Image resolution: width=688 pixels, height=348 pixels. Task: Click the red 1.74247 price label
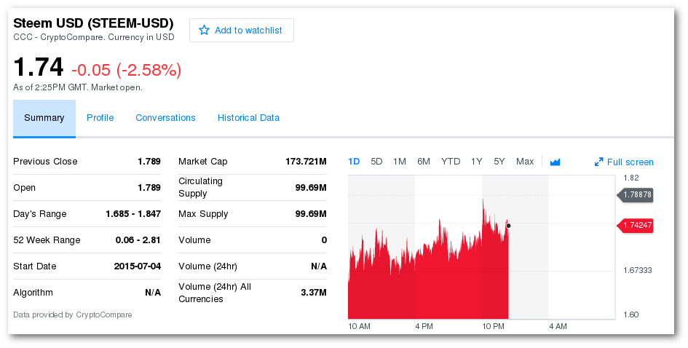click(x=636, y=226)
